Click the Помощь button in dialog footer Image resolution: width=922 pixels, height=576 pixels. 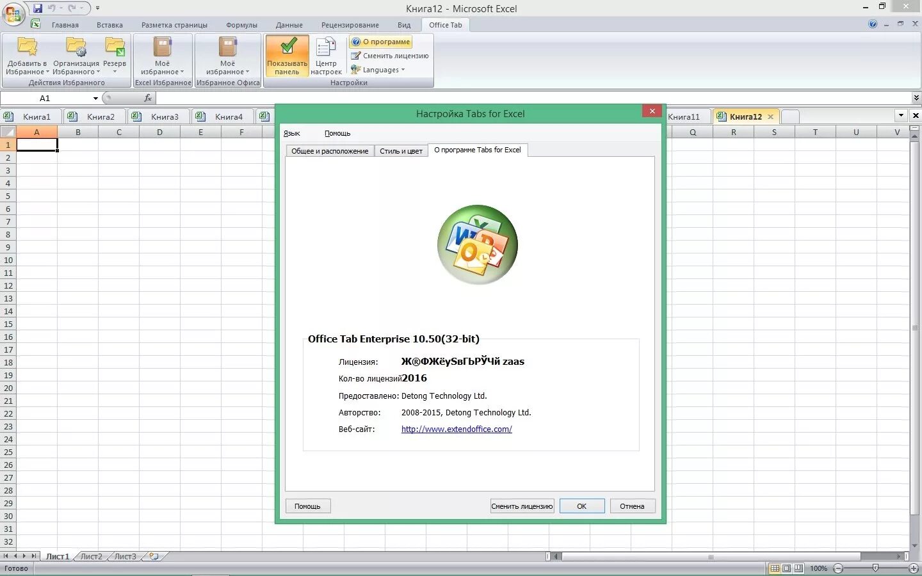tap(307, 506)
